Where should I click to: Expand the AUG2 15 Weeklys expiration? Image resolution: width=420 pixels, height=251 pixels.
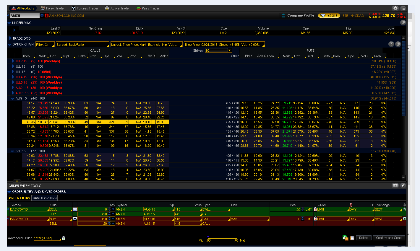pyautogui.click(x=13, y=93)
